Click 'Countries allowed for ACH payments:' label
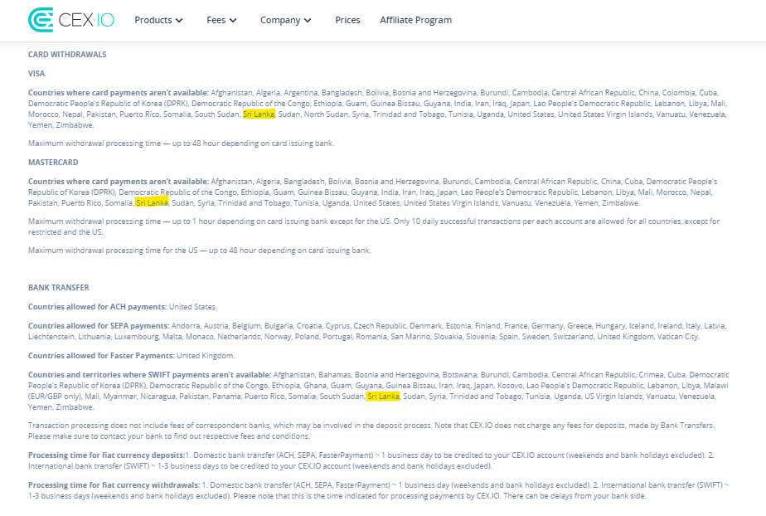 coord(97,307)
